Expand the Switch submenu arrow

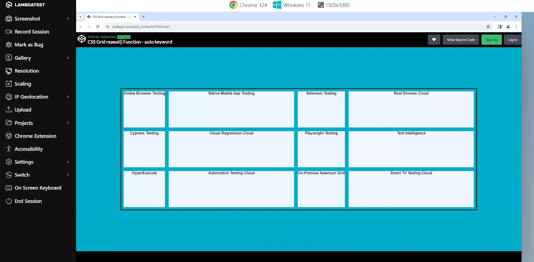[x=68, y=175]
